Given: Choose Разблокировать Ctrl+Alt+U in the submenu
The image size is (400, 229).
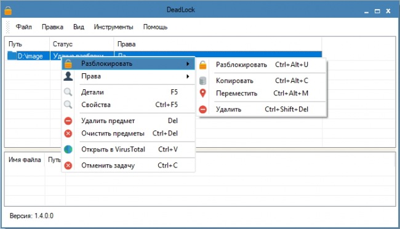Looking at the screenshot, I should pyautogui.click(x=262, y=65).
